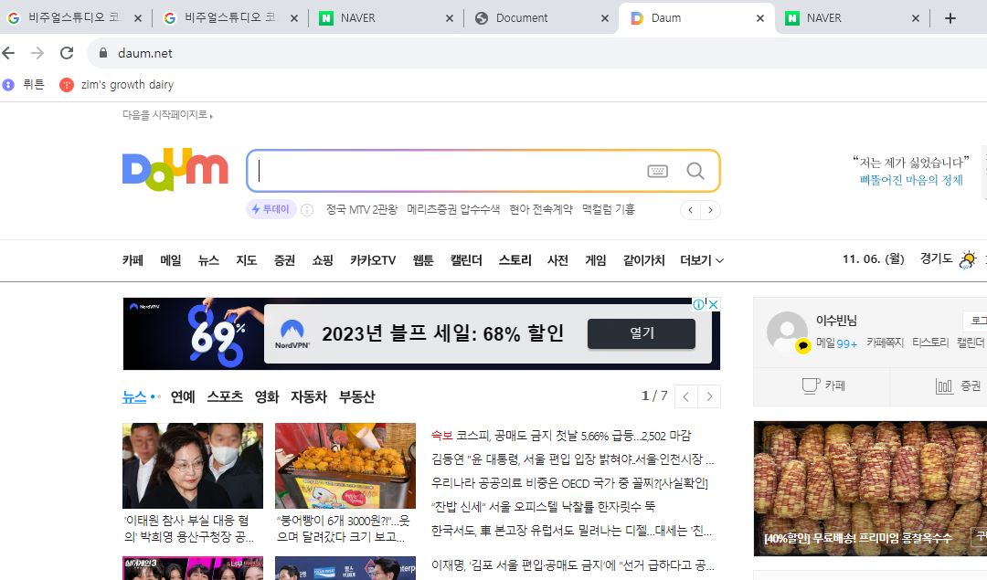Open the 이태원 참사 news thumbnail
The image size is (987, 580).
click(x=193, y=466)
